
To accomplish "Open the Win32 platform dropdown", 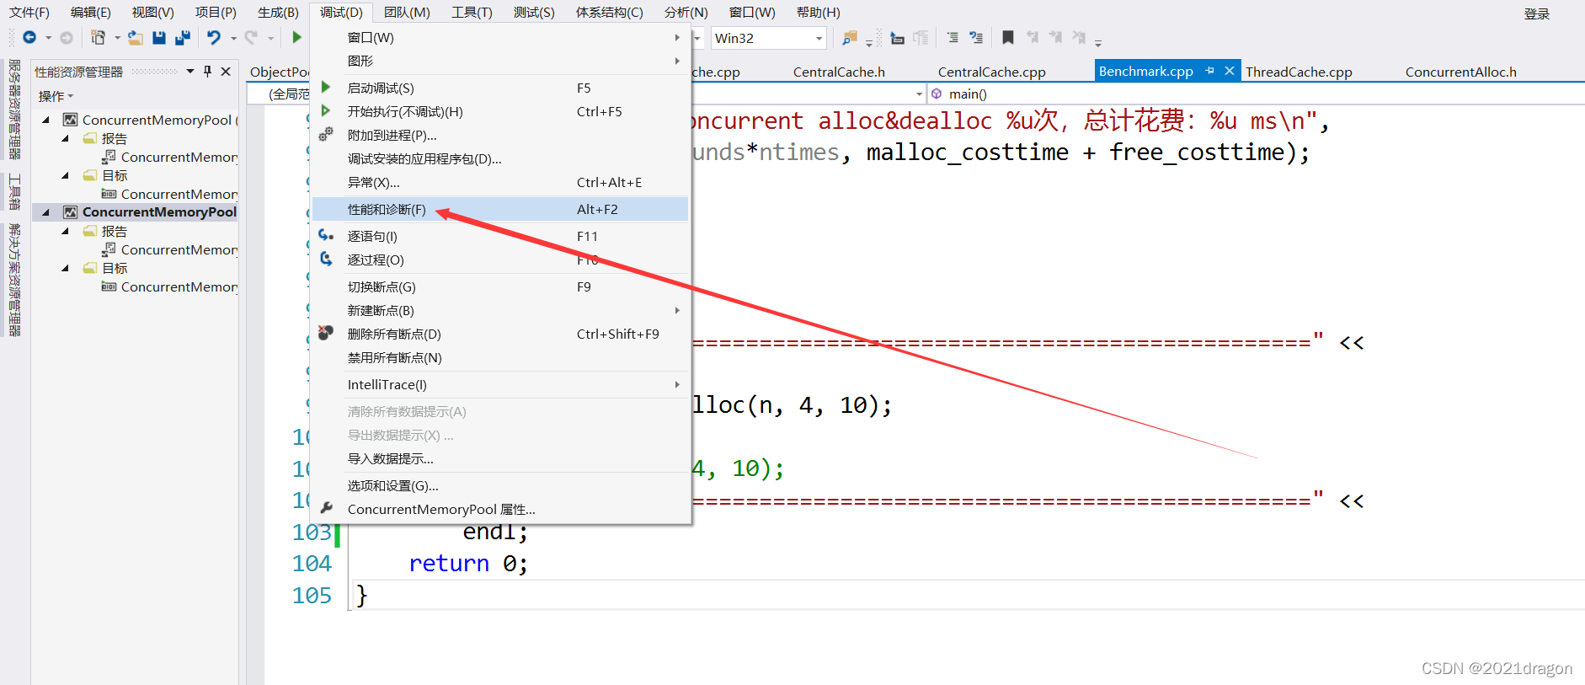I will coord(819,38).
